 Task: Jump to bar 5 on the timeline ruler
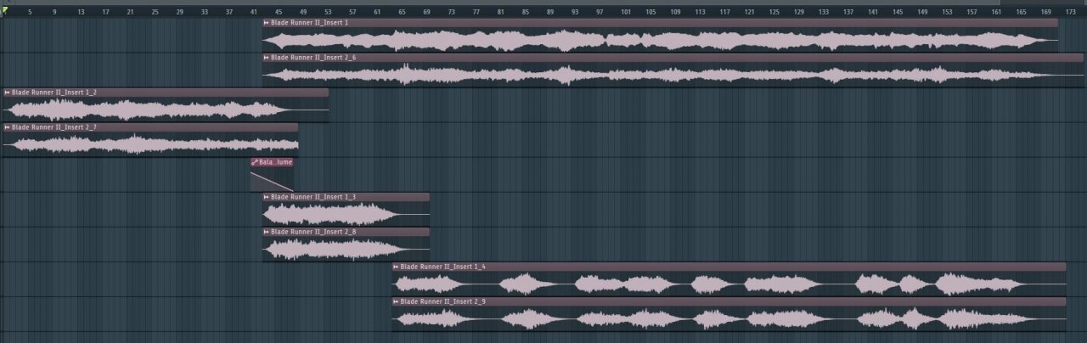pos(30,12)
